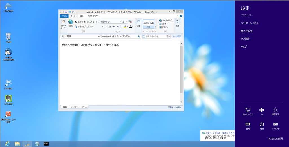Switch to the プレビュー view tab

pos(75,107)
